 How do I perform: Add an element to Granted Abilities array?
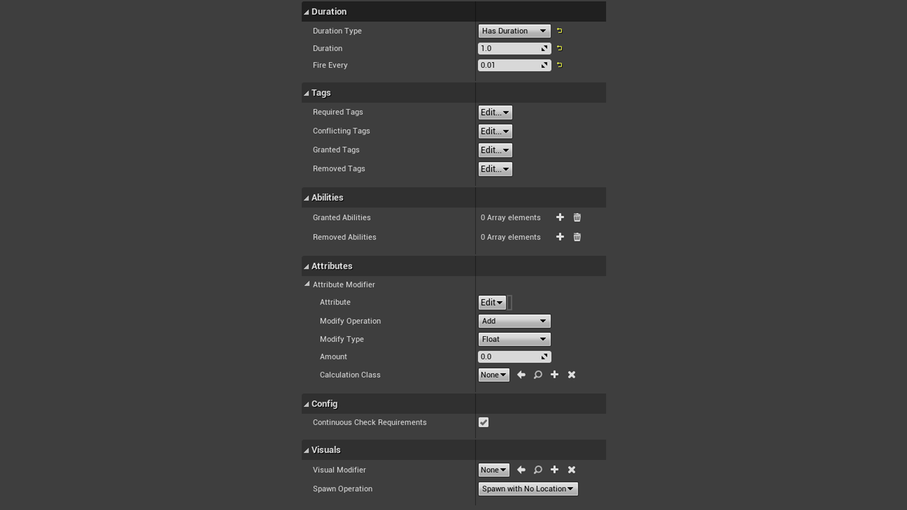560,217
